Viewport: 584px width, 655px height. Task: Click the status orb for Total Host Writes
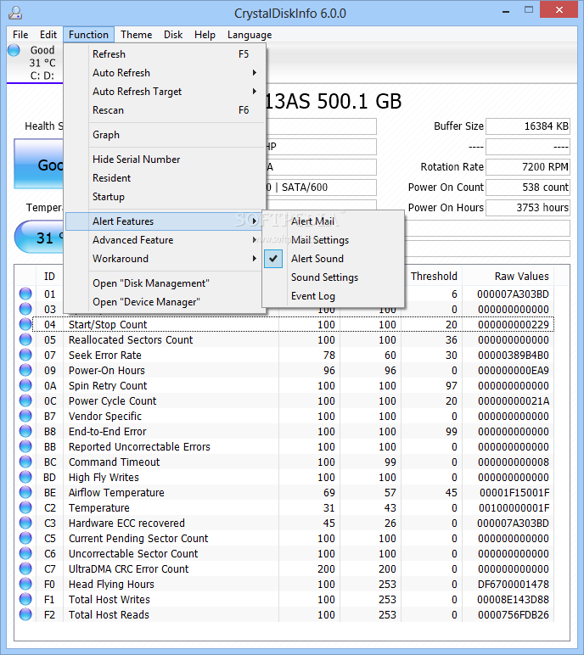tap(25, 599)
